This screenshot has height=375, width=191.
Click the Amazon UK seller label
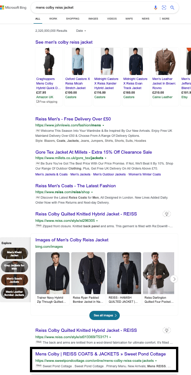[x=44, y=97]
